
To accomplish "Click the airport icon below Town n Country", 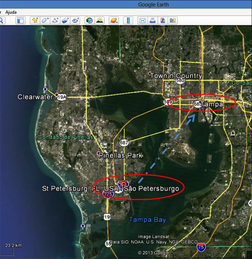I will coord(168,87).
